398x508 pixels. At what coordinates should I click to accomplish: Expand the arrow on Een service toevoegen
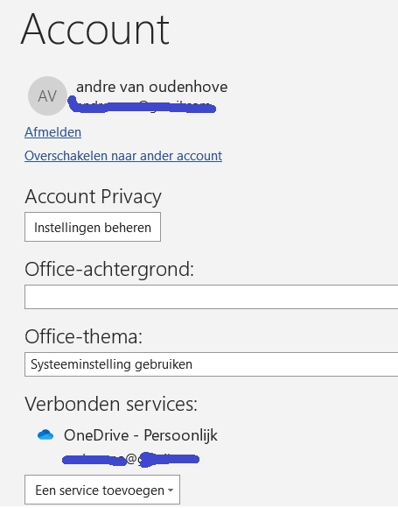171,490
